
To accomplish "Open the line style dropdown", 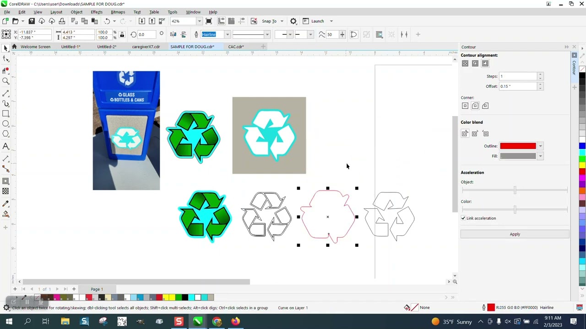I will coord(267,34).
